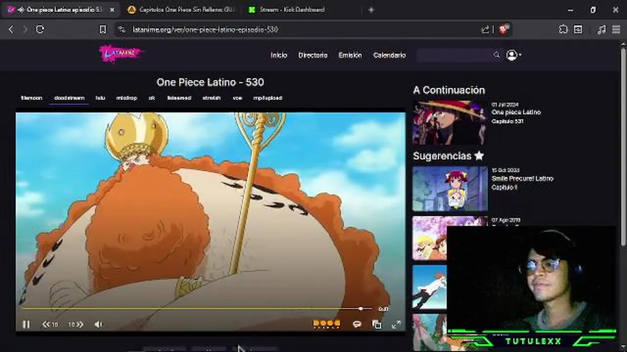Share this page from address bar
627x352 pixels.
click(485, 29)
